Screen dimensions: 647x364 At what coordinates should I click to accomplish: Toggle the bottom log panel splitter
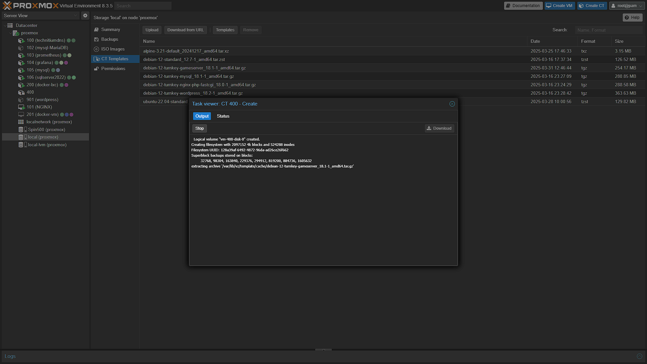tap(323, 350)
